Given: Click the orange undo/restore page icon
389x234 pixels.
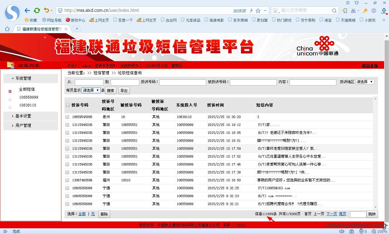Looking at the screenshot, I should point(46,10).
